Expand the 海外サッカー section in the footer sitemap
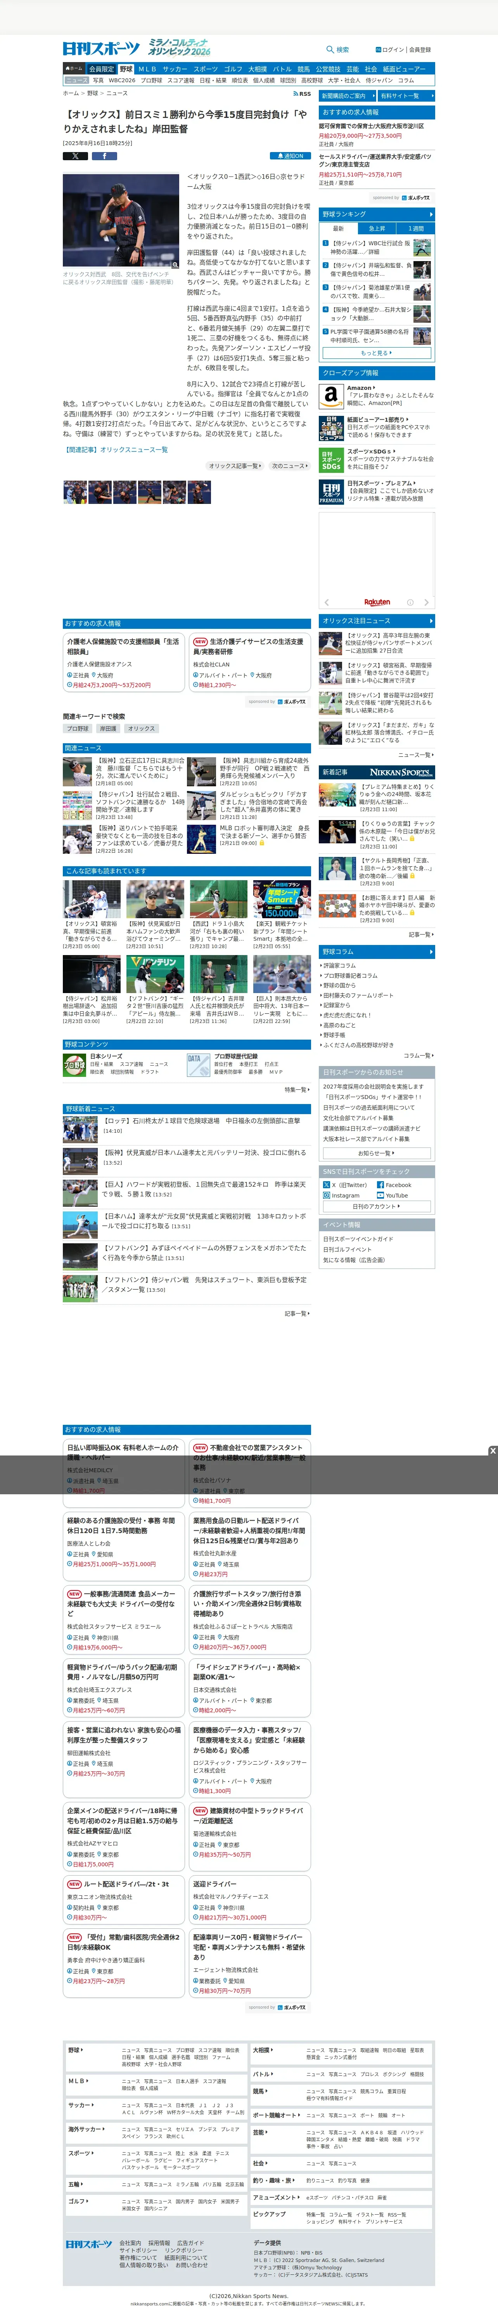Image resolution: width=498 pixels, height=2319 pixels. point(86,2129)
